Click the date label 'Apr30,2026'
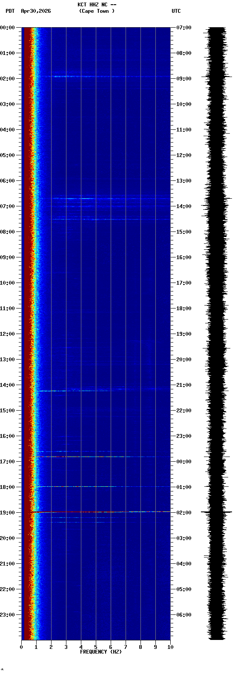Screen dimensions: 235x674 tap(36, 11)
